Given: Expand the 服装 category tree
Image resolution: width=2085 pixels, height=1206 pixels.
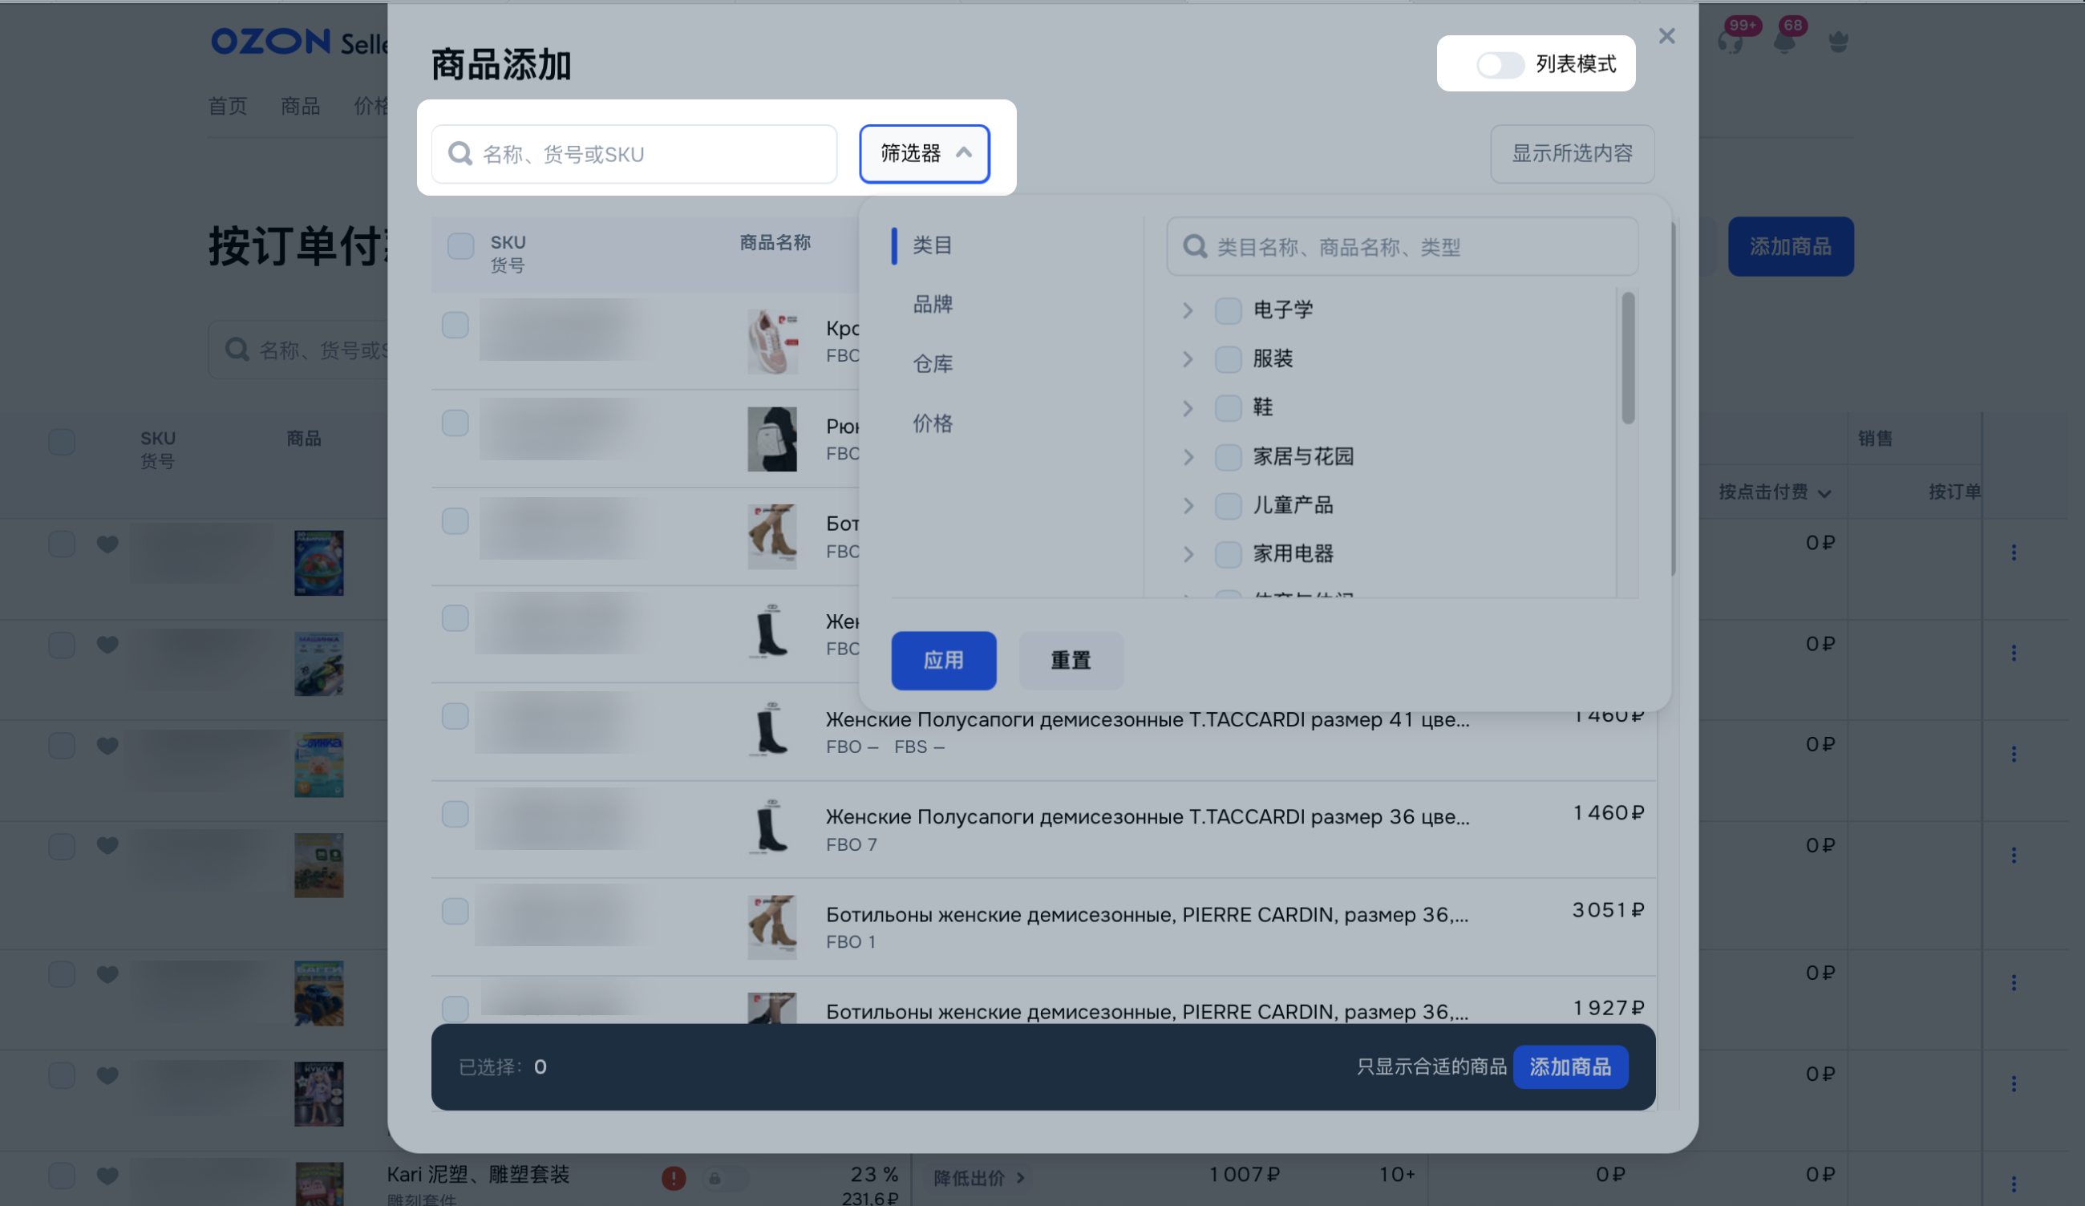Looking at the screenshot, I should 1188,359.
